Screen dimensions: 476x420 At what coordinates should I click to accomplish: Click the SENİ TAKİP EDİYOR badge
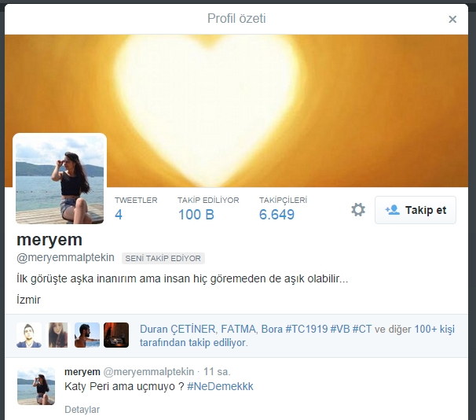point(163,258)
